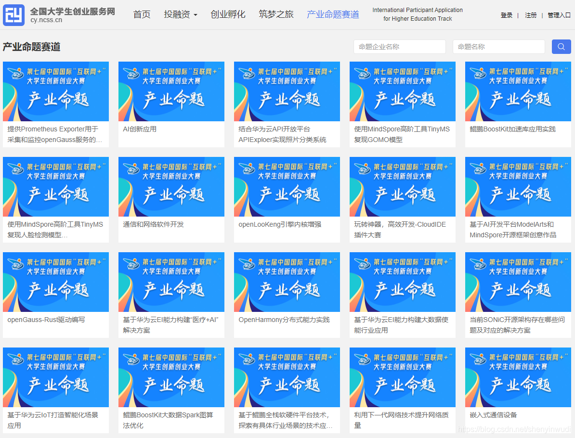Image resolution: width=575 pixels, height=438 pixels.
Task: Open International Participant Application link
Action: tap(418, 14)
